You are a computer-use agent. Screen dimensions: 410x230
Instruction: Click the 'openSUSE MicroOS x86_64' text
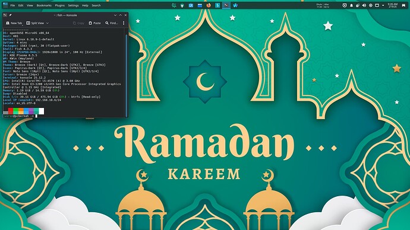29,33
